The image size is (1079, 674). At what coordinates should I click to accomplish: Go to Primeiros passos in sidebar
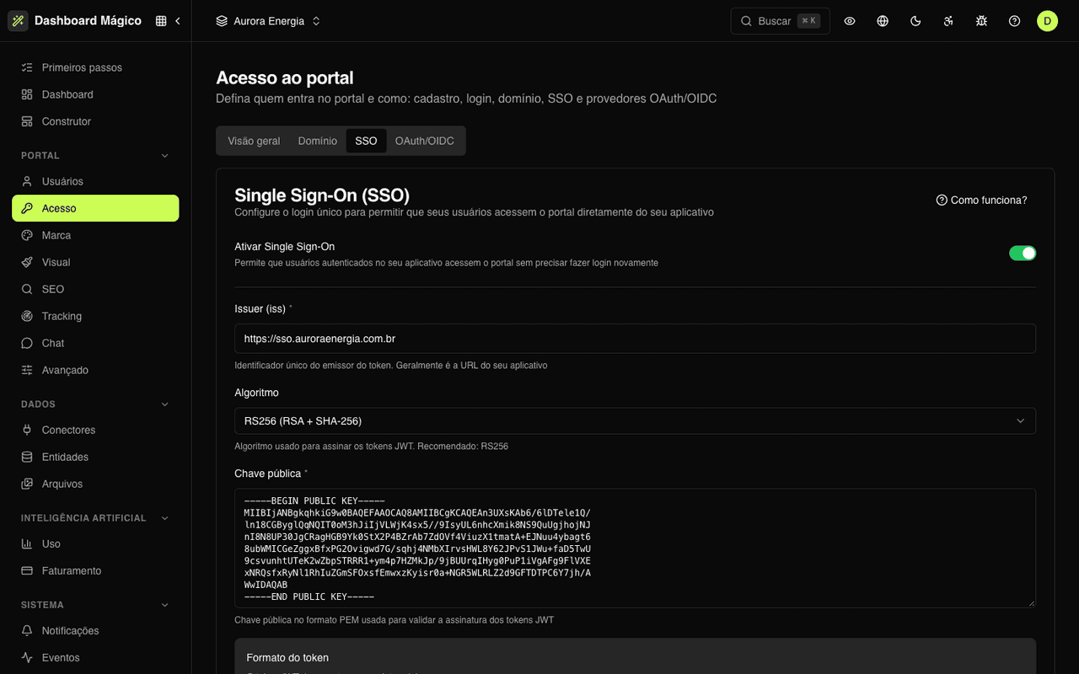point(95,67)
